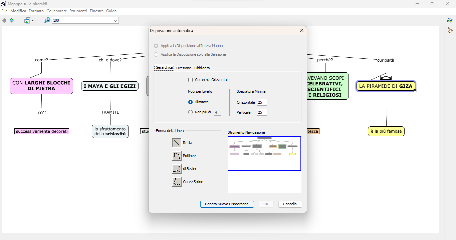Switch to Direzione - Obbligata tab
This screenshot has width=456, height=240.
(x=193, y=68)
